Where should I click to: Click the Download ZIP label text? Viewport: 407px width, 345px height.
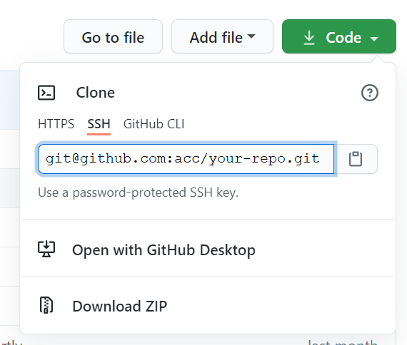(x=120, y=306)
